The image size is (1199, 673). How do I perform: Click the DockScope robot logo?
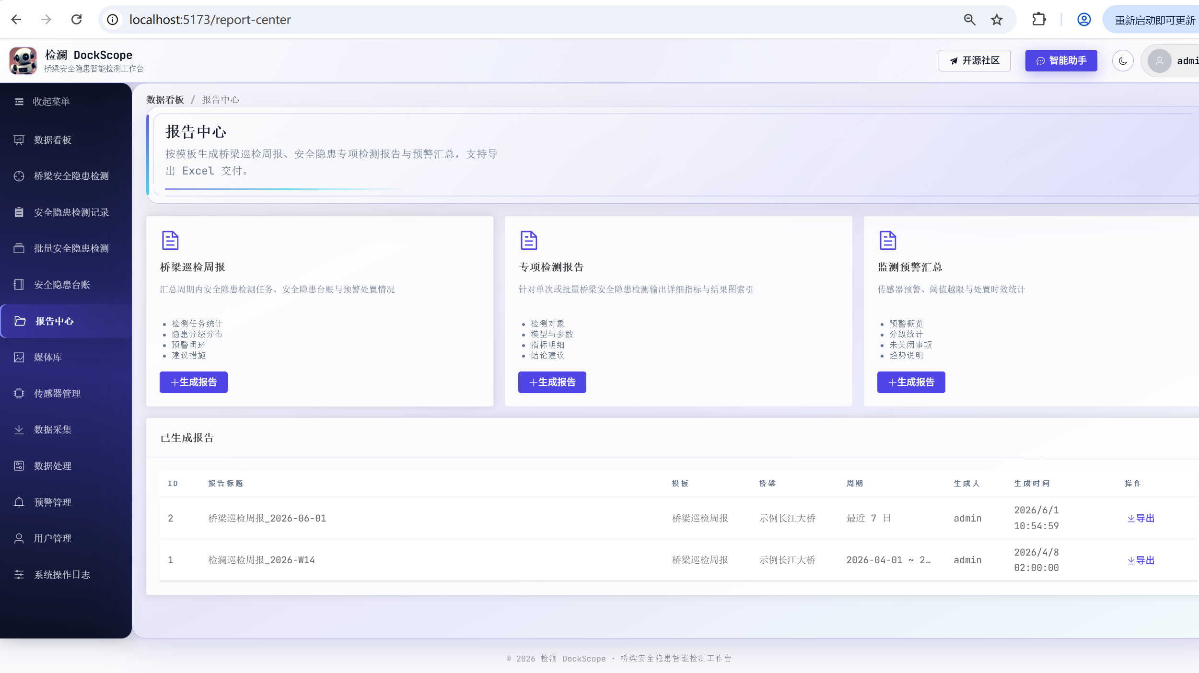tap(23, 61)
